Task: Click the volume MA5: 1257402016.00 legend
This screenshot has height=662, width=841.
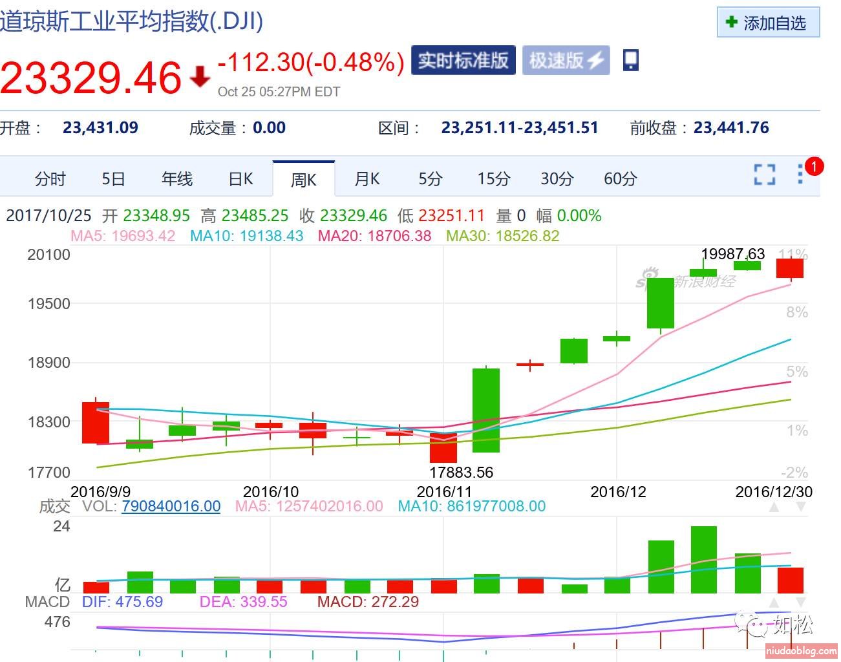Action: [309, 506]
